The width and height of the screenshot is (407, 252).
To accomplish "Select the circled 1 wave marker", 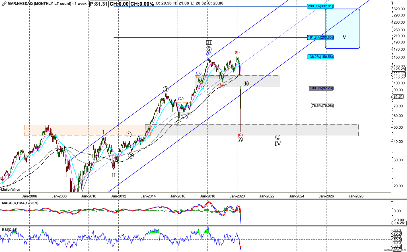I will coord(129,134).
